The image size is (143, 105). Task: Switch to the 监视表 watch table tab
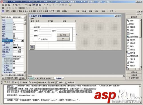coord(33,82)
